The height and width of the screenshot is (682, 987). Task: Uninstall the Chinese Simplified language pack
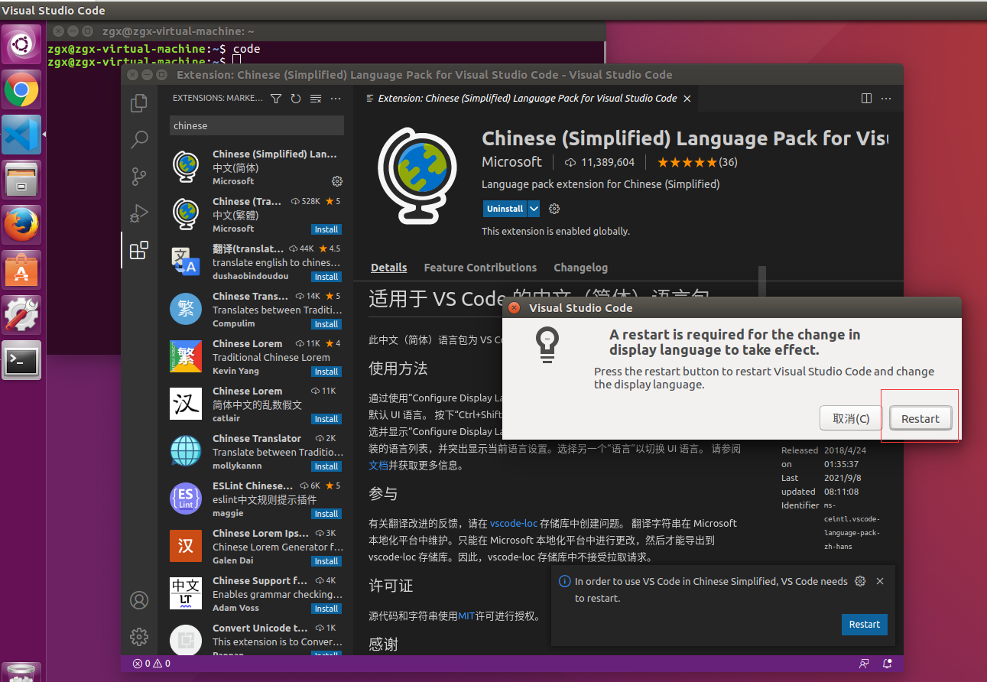505,209
